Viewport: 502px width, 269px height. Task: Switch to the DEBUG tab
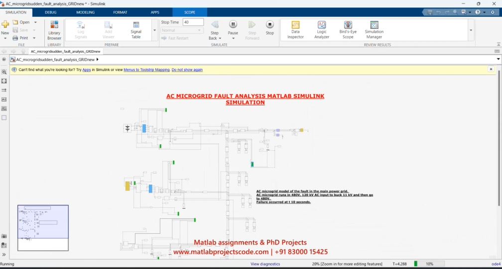pos(50,12)
